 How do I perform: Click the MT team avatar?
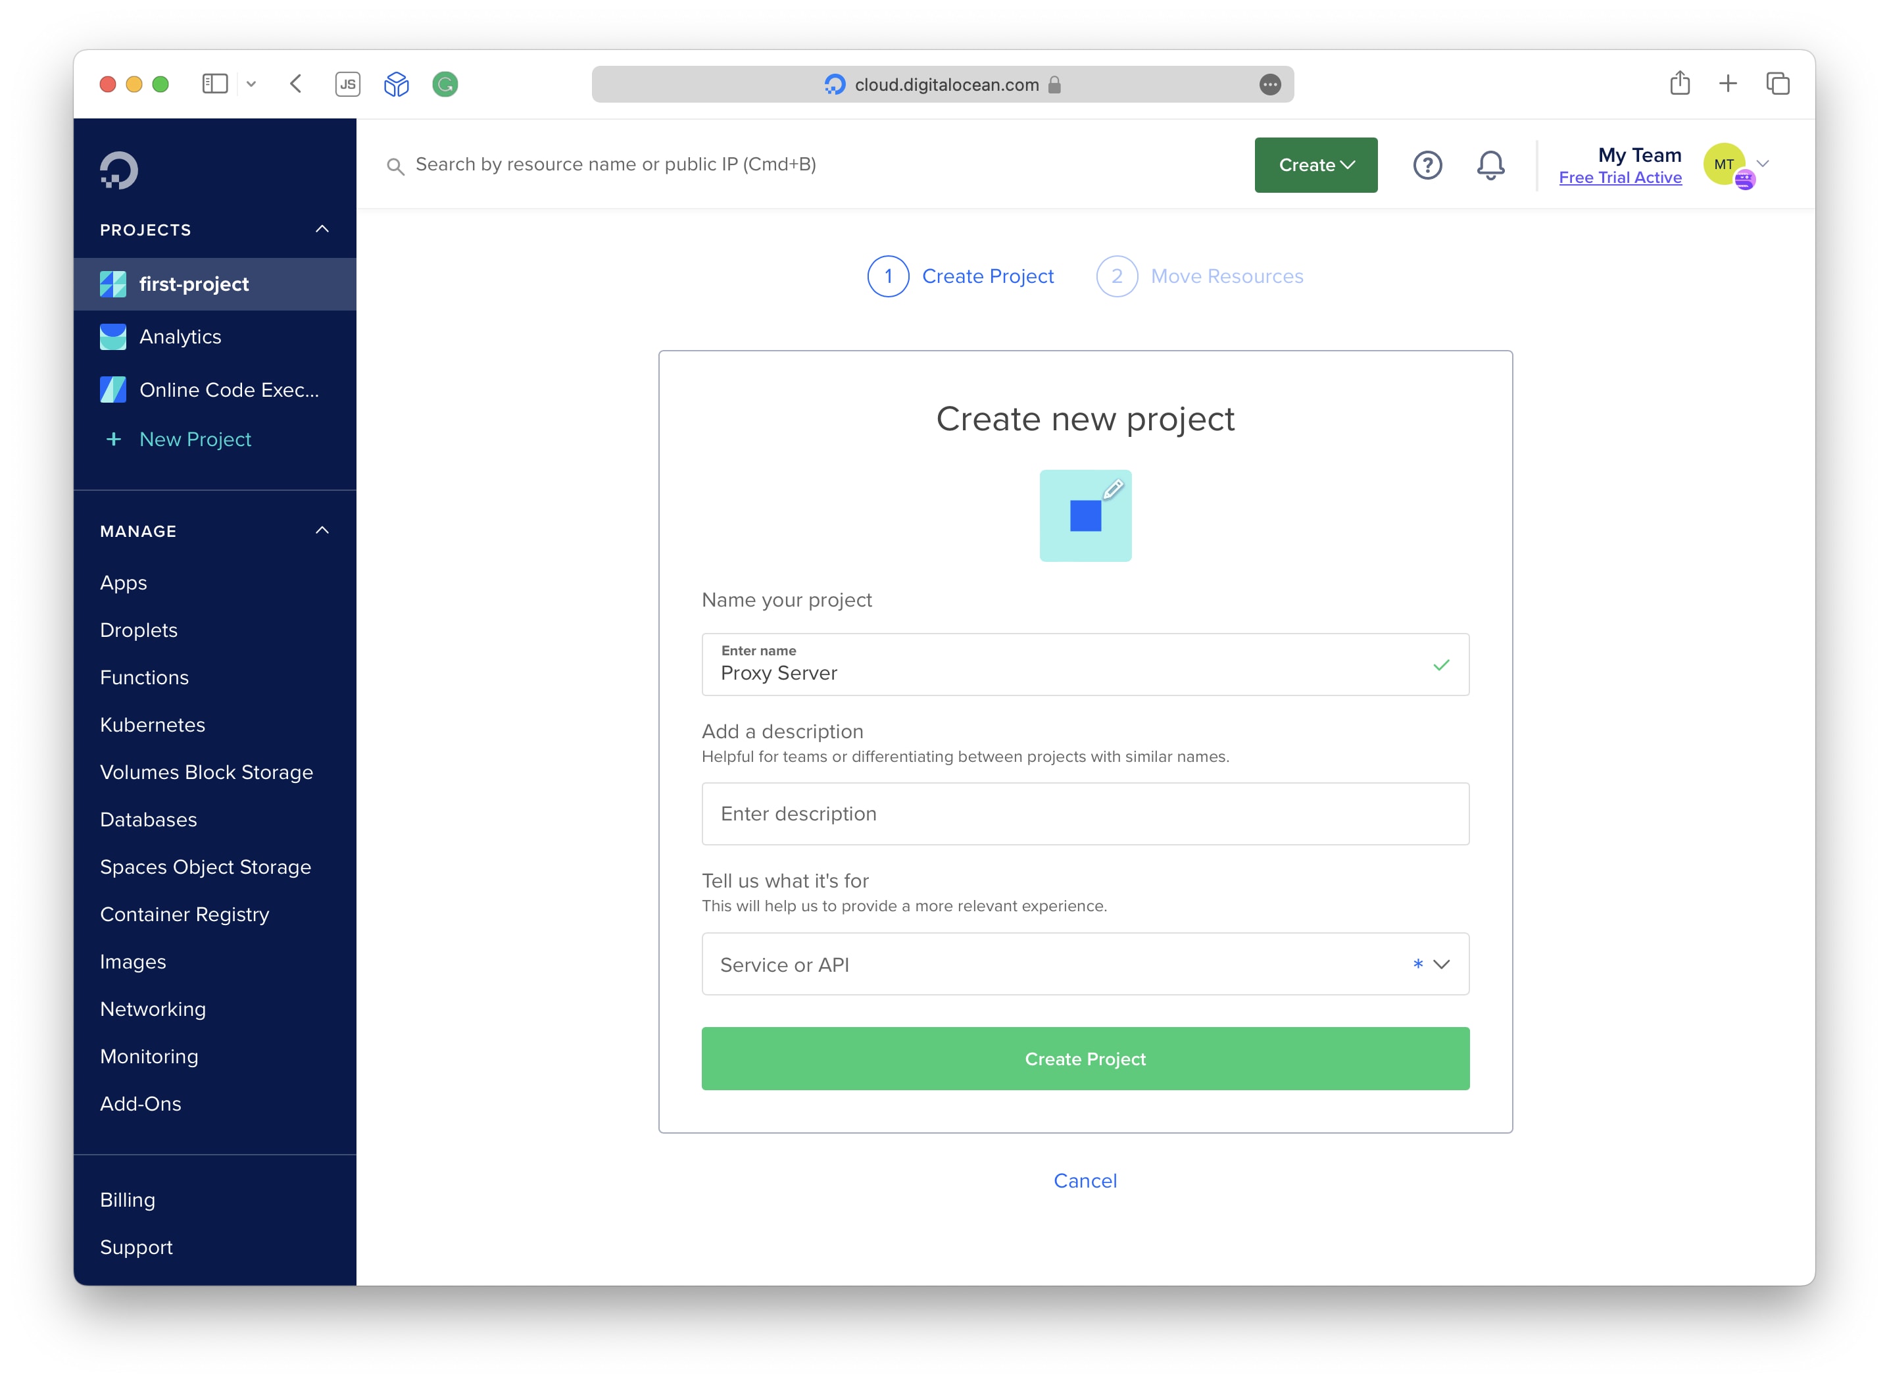point(1725,164)
